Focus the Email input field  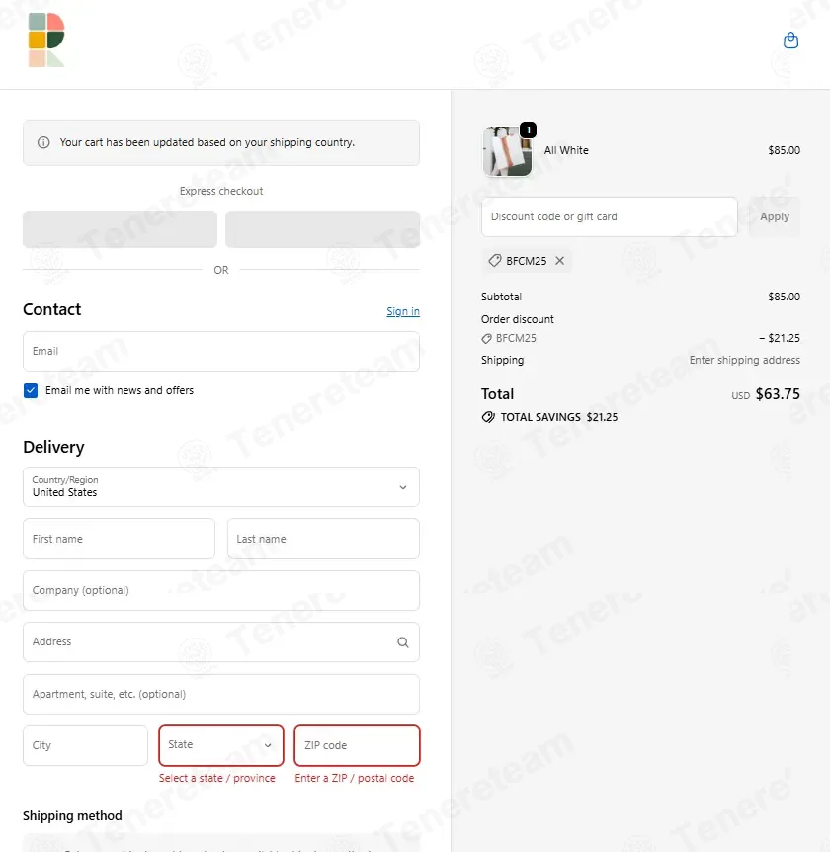click(x=221, y=351)
